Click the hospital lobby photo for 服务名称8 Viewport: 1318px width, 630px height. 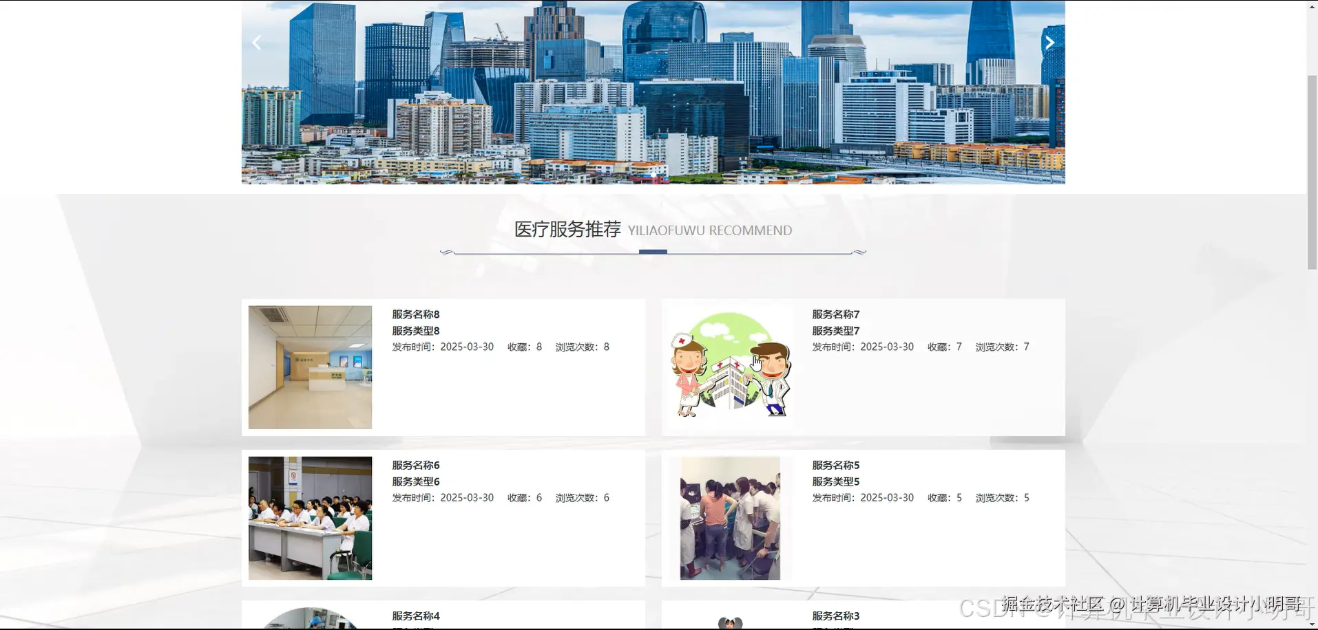pos(310,367)
